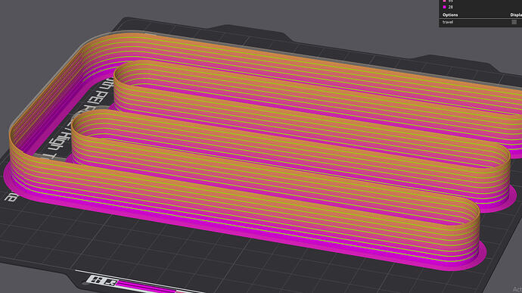522x293 pixels.
Task: Toggle the travel display checkbox
Action: tap(514, 22)
